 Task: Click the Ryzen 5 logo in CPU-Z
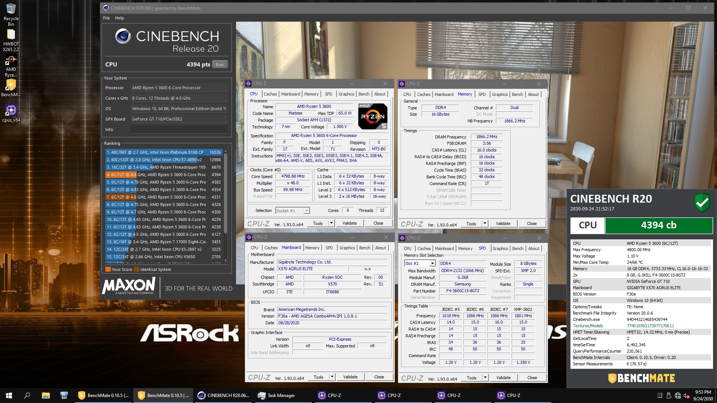coord(372,116)
